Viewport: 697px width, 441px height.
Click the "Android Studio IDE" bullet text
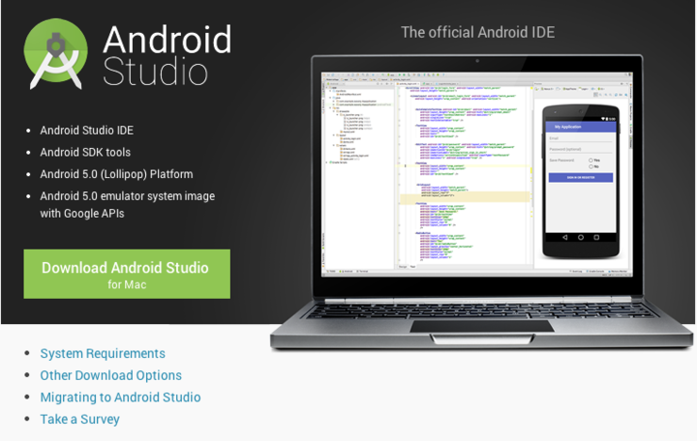pyautogui.click(x=87, y=130)
